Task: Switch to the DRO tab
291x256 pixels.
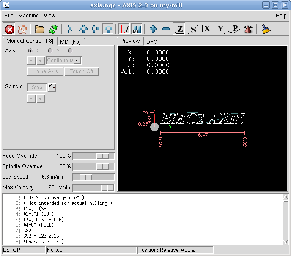Action: coord(151,41)
